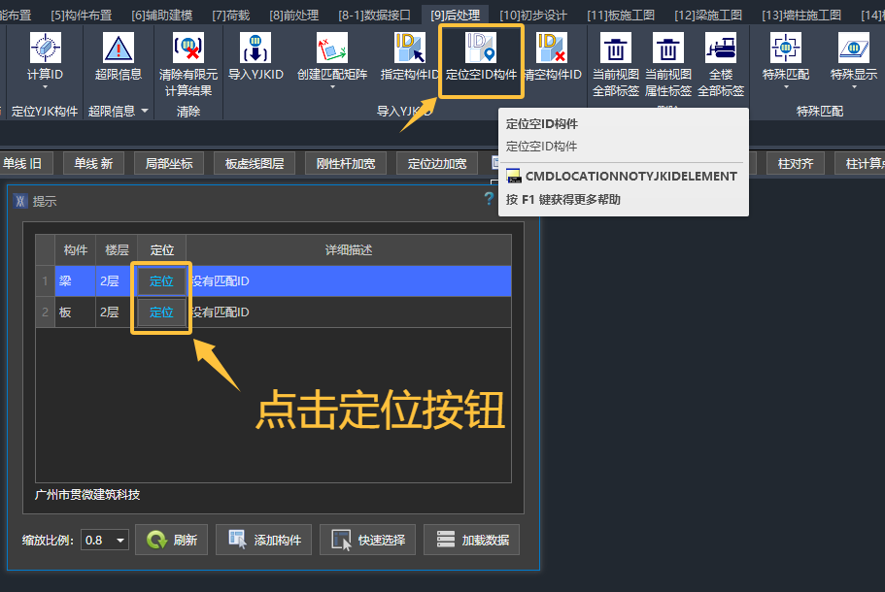Click the 添加构件 button
885x592 pixels.
(263, 541)
